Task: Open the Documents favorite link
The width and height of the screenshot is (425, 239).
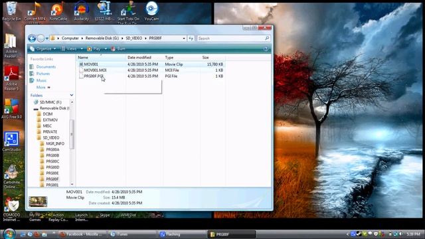Action: 46,66
